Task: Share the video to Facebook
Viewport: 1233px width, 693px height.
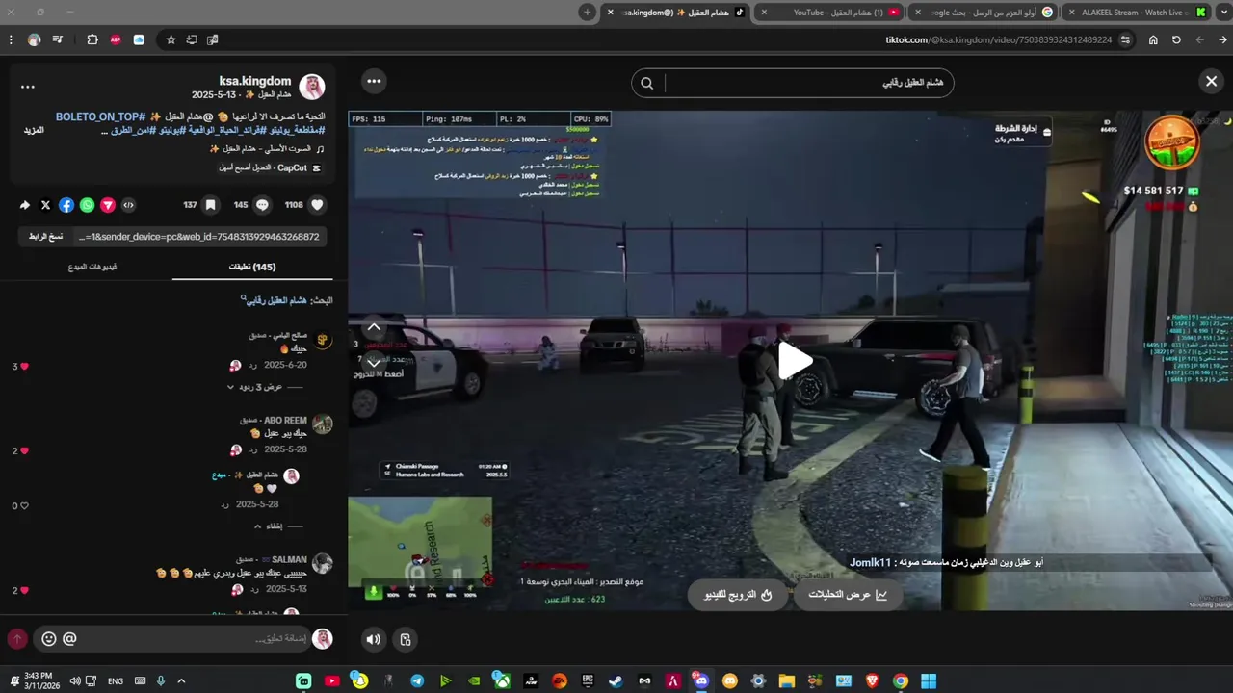Action: pyautogui.click(x=66, y=205)
